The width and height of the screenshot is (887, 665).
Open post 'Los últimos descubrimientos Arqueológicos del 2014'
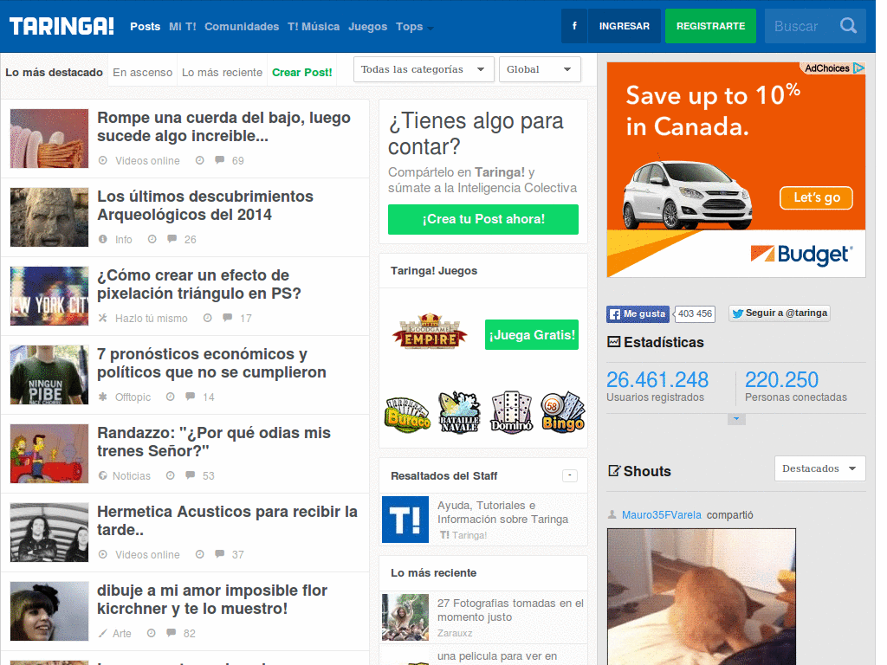coord(205,205)
